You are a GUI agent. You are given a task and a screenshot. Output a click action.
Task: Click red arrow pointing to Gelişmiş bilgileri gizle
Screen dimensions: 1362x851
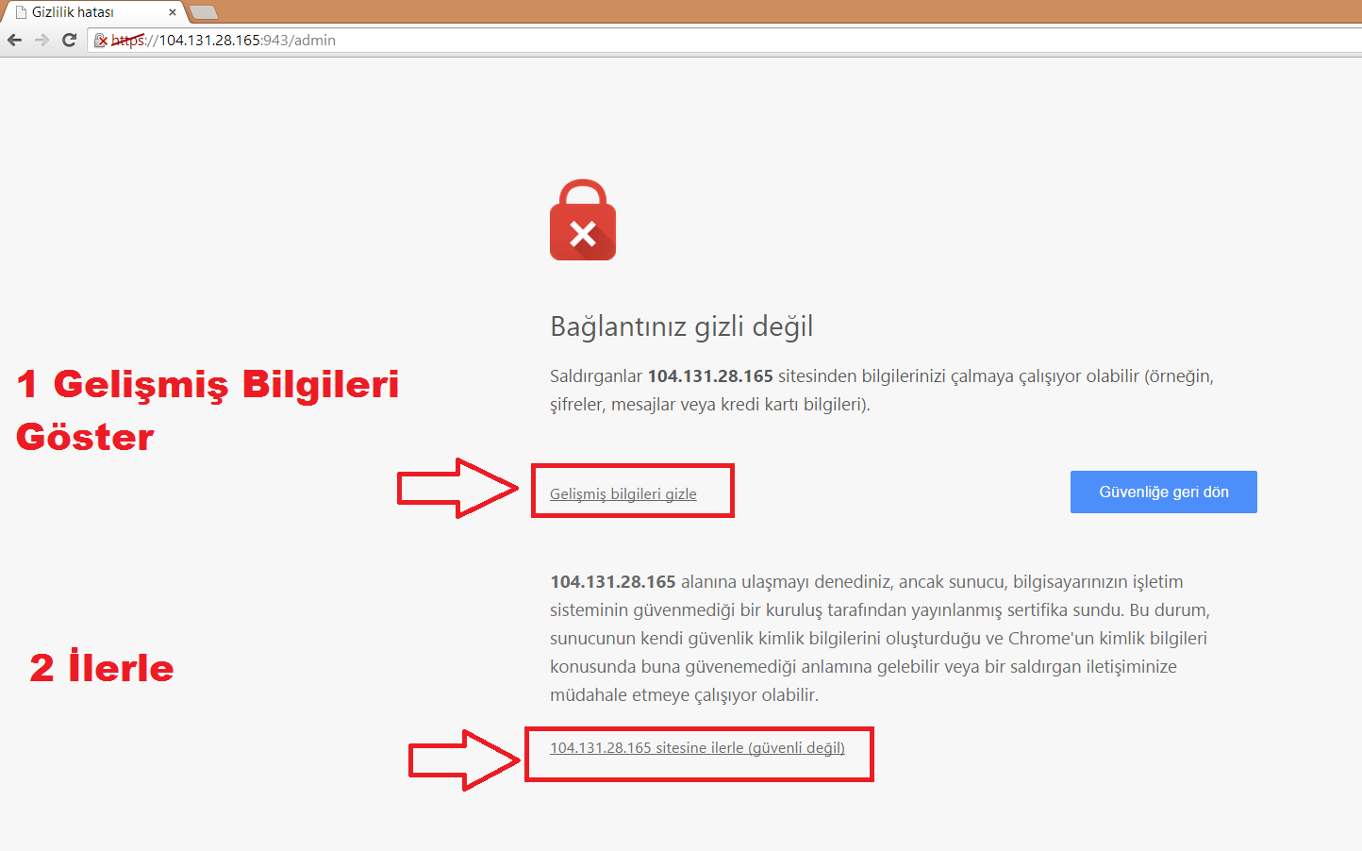point(457,488)
